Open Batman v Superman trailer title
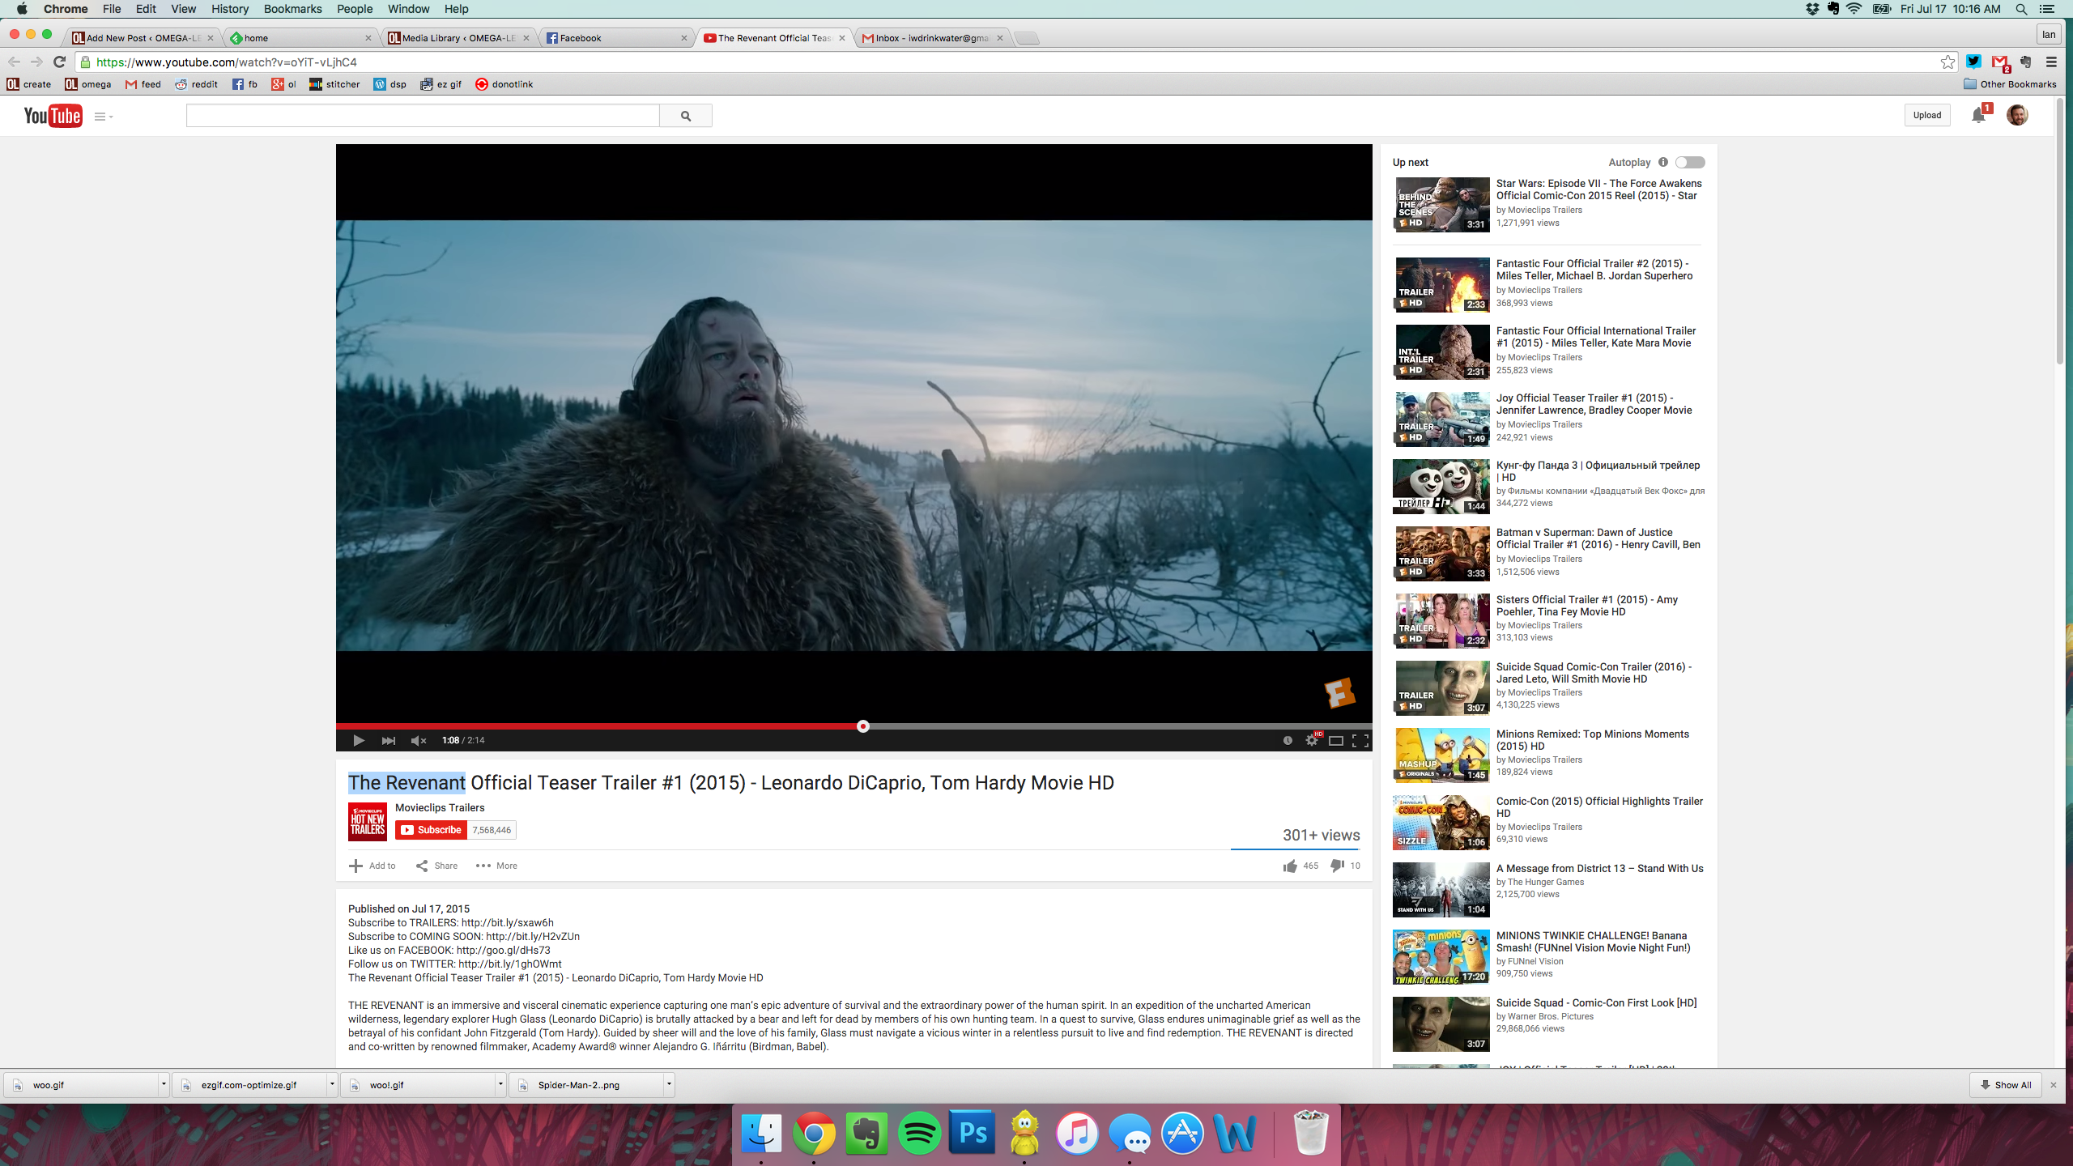 click(1598, 538)
